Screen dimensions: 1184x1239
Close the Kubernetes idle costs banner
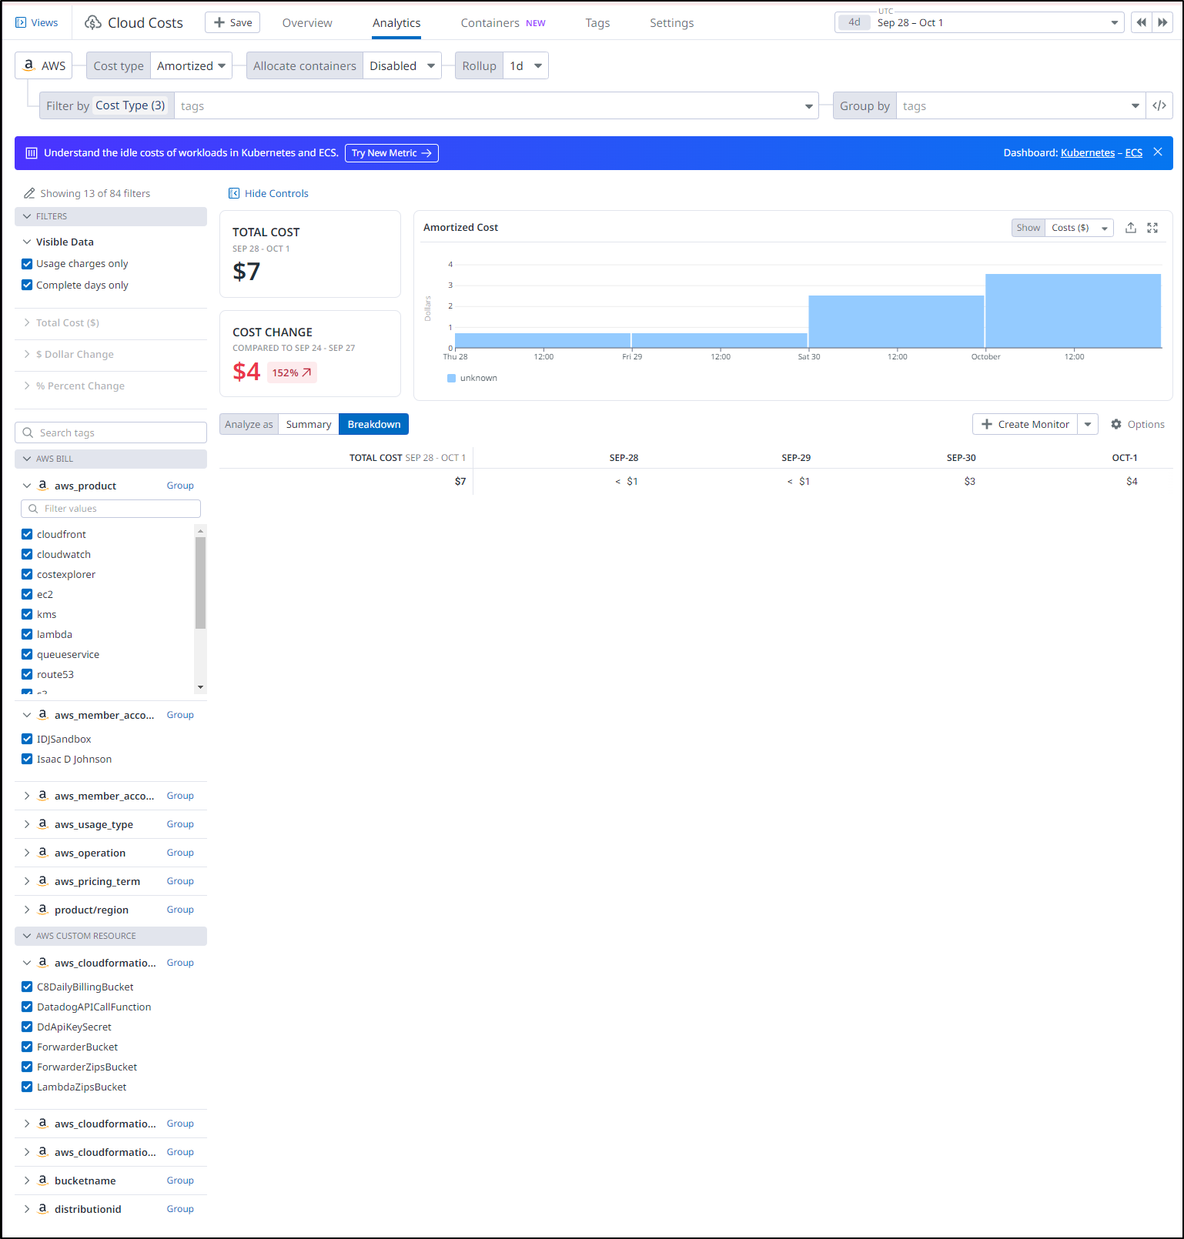pos(1158,152)
